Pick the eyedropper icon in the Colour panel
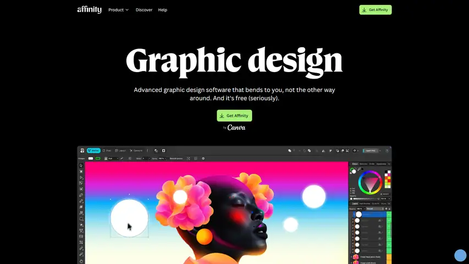Viewport: 469px width, 264px height. pos(359,169)
